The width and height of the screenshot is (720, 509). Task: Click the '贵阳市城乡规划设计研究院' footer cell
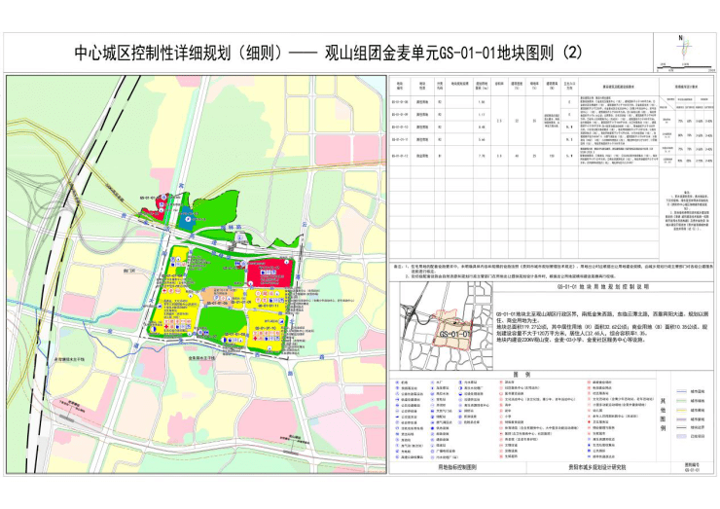[596, 467]
